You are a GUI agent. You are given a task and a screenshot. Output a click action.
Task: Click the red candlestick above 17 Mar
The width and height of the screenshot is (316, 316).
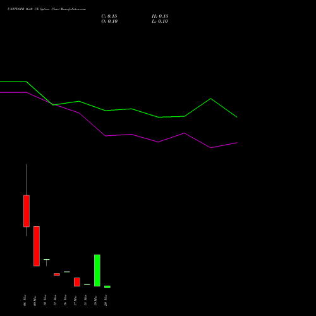[77, 282]
